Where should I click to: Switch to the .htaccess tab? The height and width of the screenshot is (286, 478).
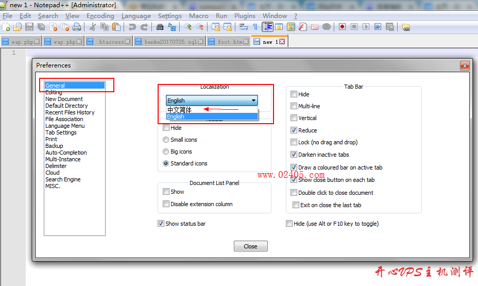click(x=109, y=42)
